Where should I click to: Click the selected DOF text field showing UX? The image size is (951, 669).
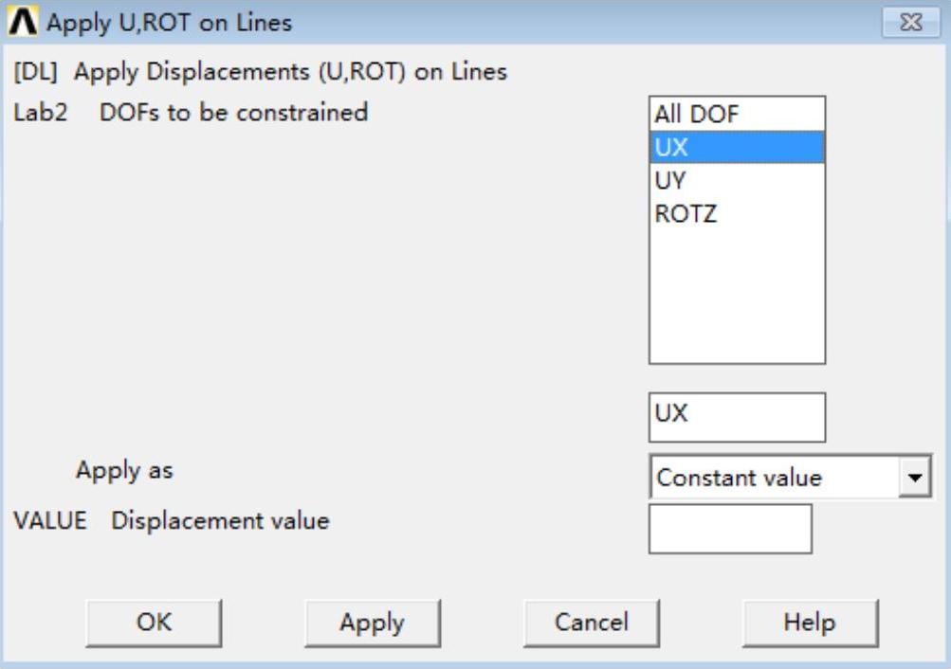point(736,417)
